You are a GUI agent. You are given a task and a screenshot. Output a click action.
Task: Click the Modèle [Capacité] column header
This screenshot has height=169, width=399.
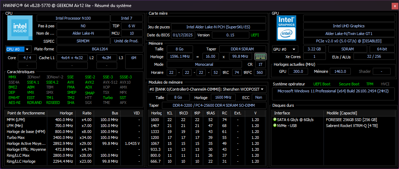click(359, 113)
